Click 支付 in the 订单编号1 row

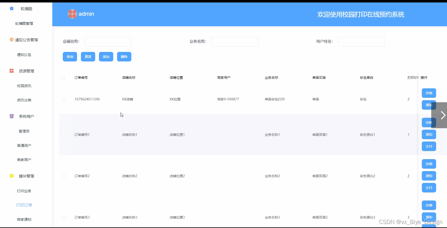click(x=429, y=146)
